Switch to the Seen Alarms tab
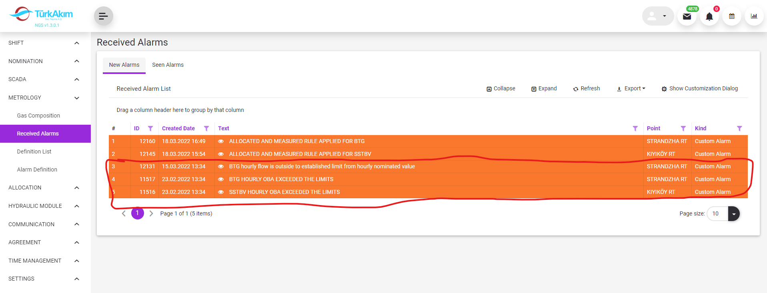The height and width of the screenshot is (293, 767). click(168, 65)
